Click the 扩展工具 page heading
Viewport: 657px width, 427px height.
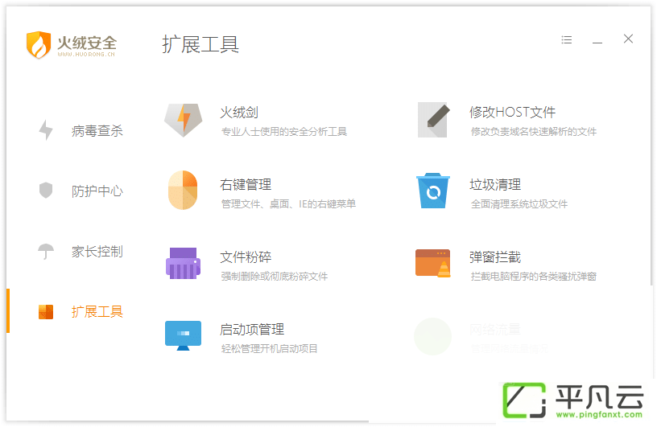(200, 44)
